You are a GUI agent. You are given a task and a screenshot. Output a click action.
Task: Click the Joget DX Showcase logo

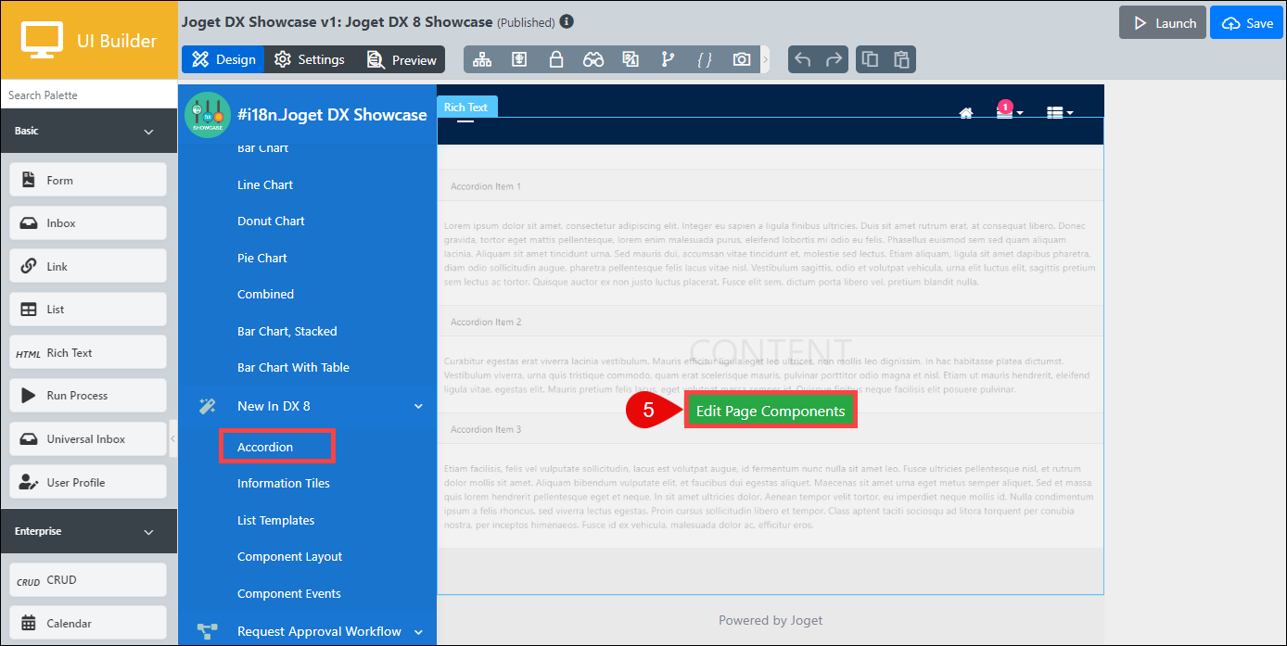coord(208,115)
